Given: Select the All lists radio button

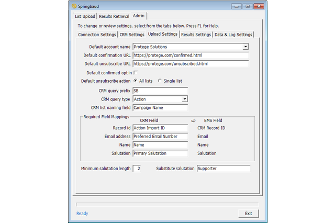Looking at the screenshot, I should pos(136,81).
